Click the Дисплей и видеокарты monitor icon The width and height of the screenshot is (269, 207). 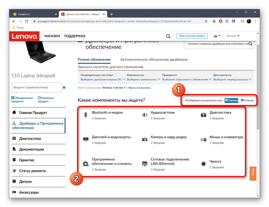(86, 139)
